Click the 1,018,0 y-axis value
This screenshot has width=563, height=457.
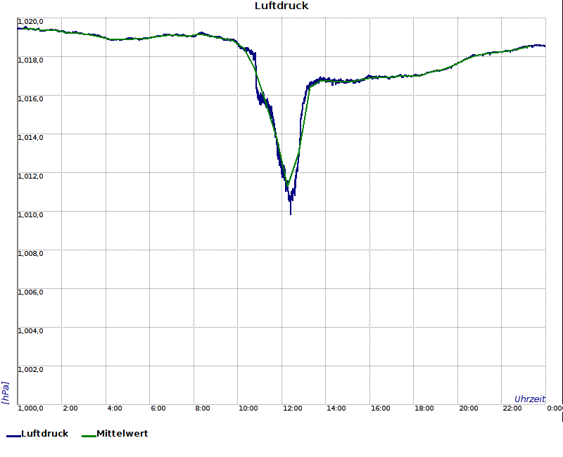click(x=30, y=60)
